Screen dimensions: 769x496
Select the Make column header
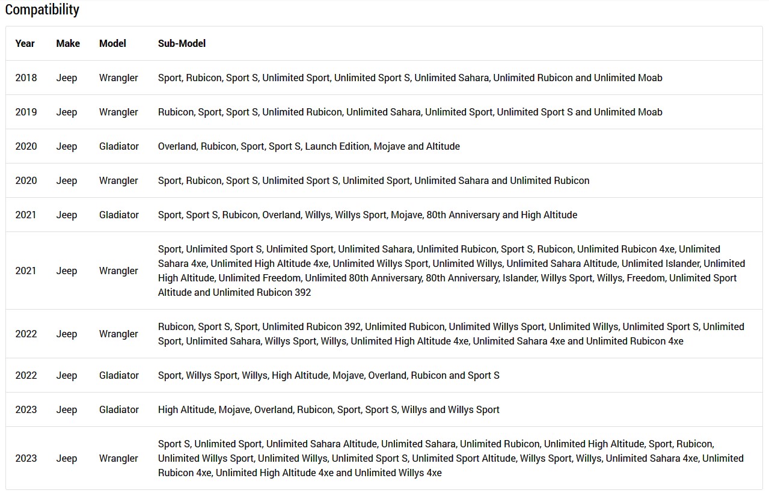68,43
